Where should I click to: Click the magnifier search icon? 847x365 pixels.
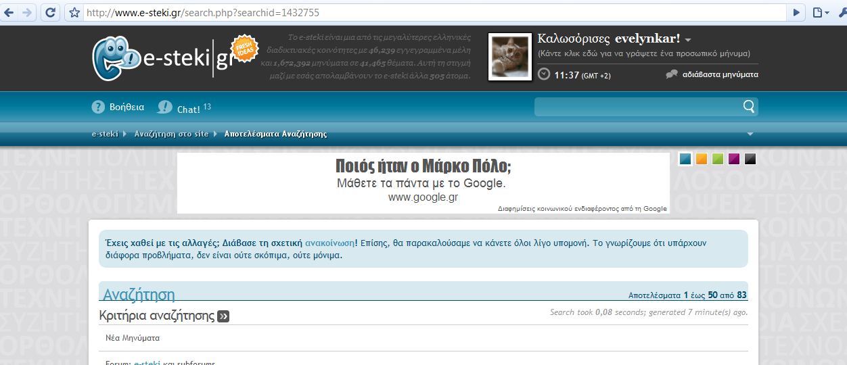coord(749,106)
